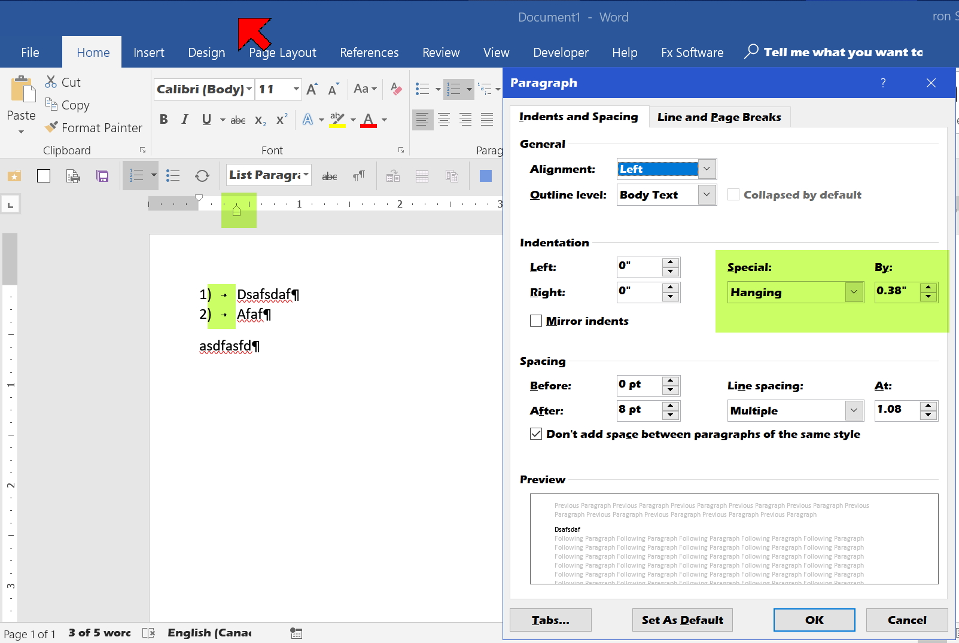Open the text highlight color picker
Screen dimensions: 959x643
point(352,120)
